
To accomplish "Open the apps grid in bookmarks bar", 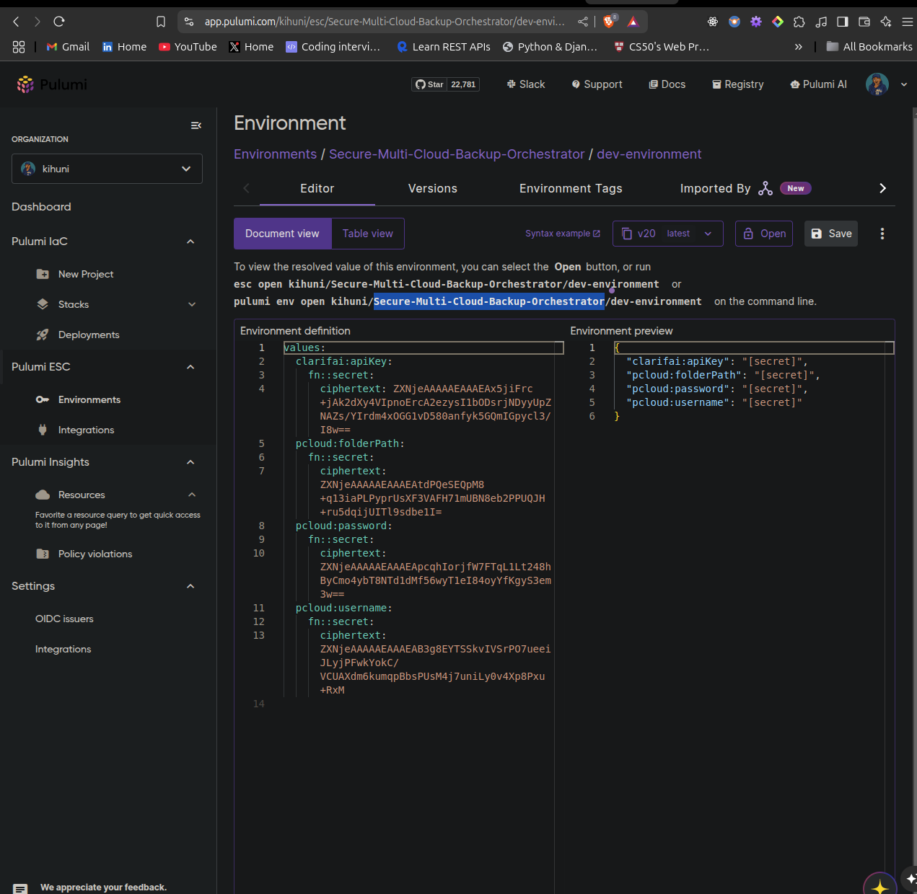I will (19, 47).
